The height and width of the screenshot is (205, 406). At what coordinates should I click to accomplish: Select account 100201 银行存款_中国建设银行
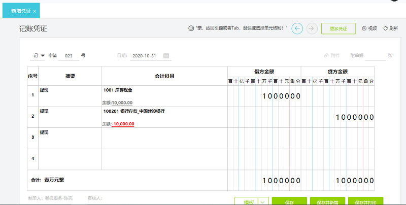134,111
